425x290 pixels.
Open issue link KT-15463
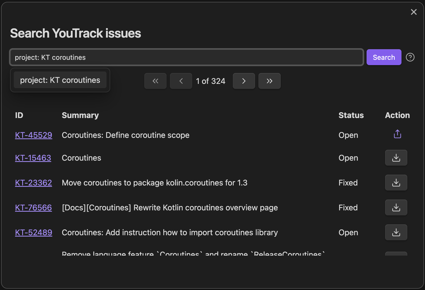(x=33, y=158)
